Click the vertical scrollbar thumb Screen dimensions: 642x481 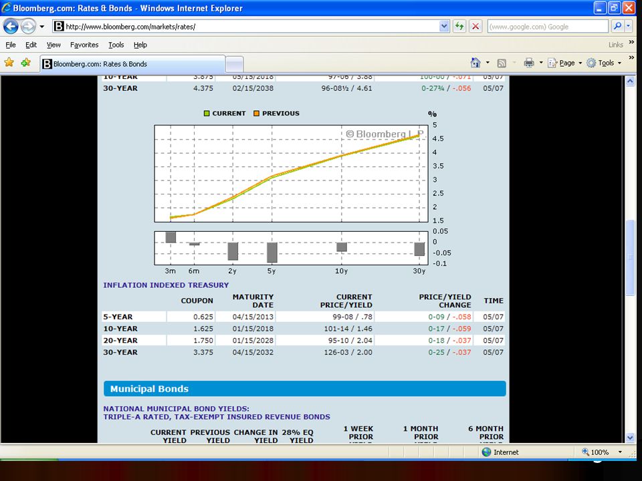[x=630, y=258]
